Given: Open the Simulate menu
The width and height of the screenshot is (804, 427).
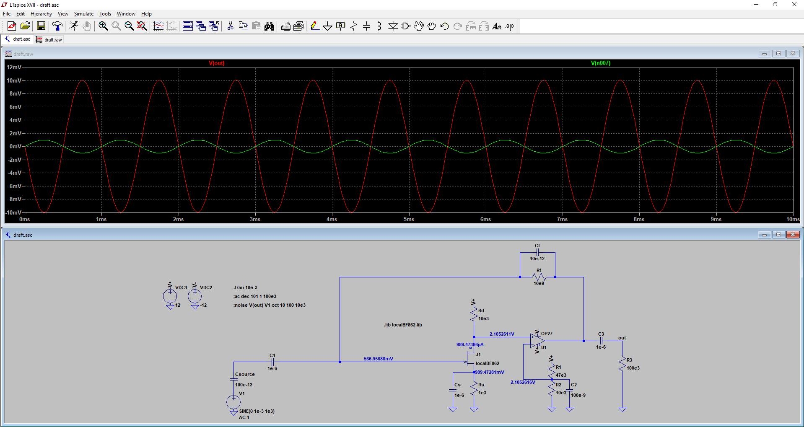Looking at the screenshot, I should coord(84,14).
